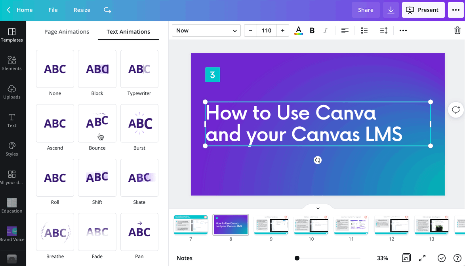The height and width of the screenshot is (266, 465).
Task: Toggle italic text formatting
Action: tap(325, 30)
